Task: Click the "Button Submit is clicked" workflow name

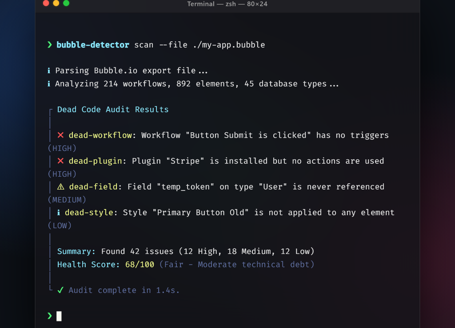Action: click(x=248, y=135)
